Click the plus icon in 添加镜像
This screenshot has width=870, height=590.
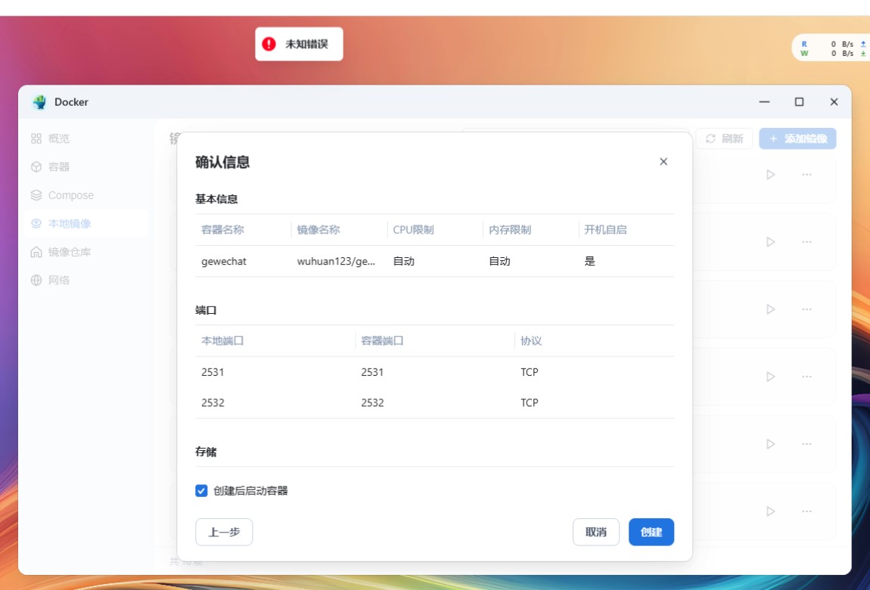773,138
